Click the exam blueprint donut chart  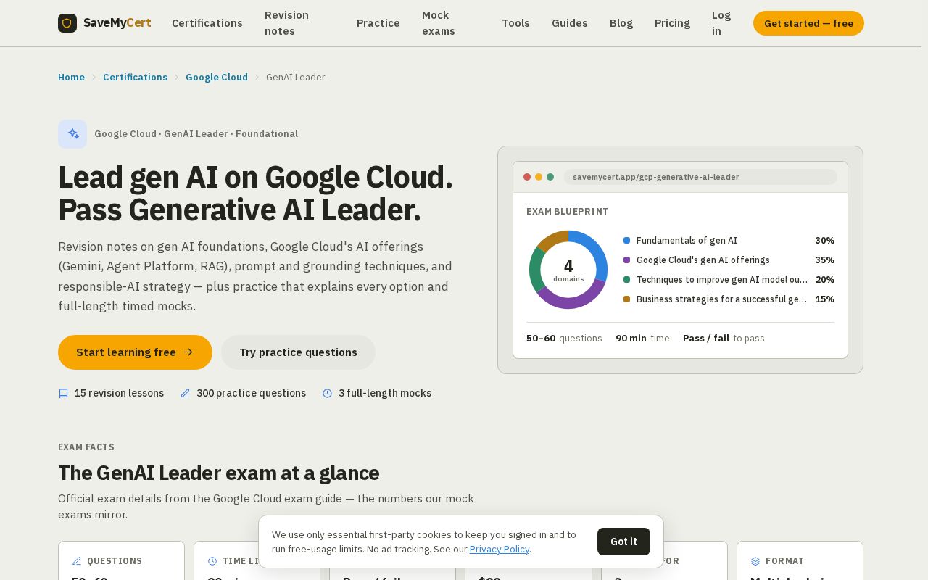tap(568, 270)
